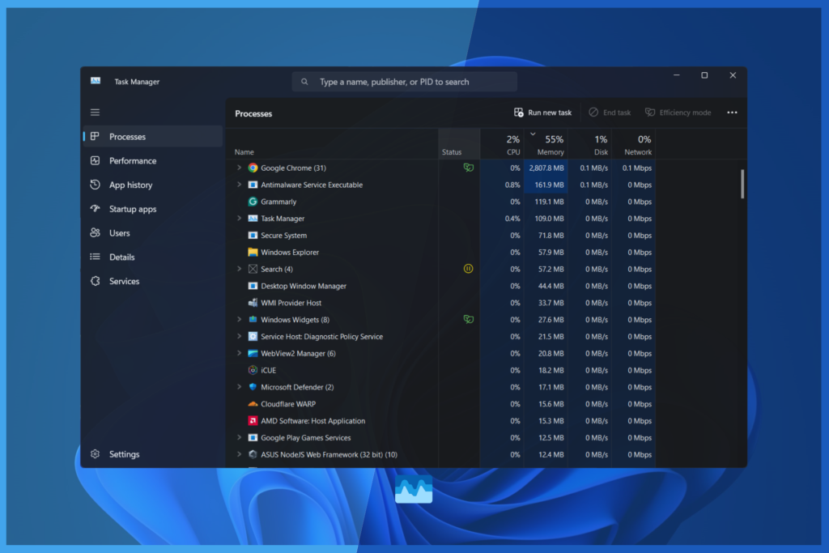829x553 pixels.
Task: Click the End task button
Action: click(610, 113)
